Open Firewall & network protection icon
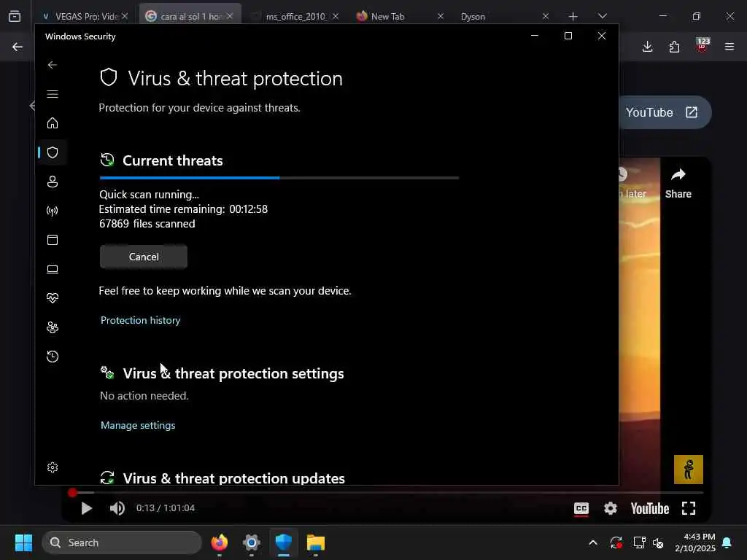Viewport: 747px width, 560px height. 53,211
